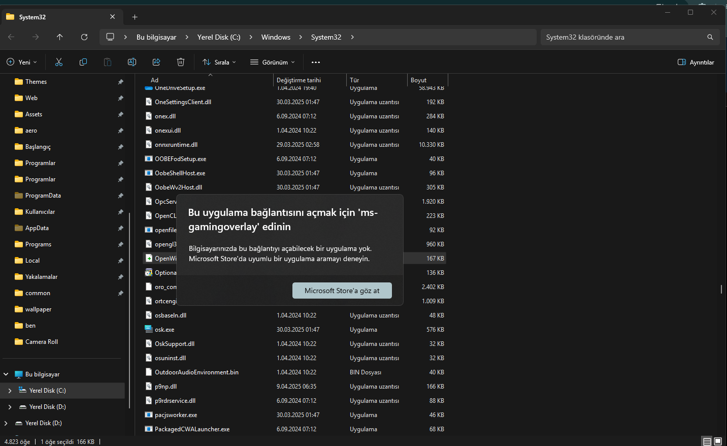The image size is (727, 446).
Task: Toggle the Ayrıntılar details pane
Action: [x=696, y=62]
